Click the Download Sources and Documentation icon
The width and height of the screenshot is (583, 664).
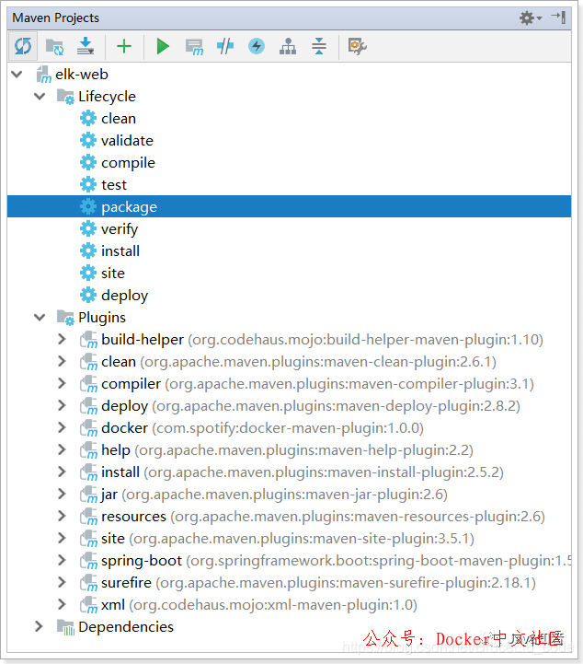tap(85, 46)
